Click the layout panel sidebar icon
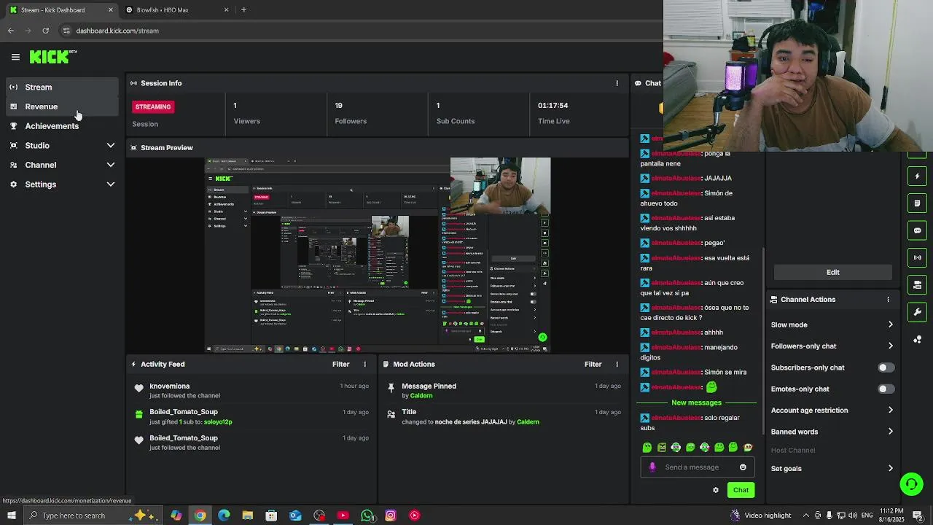933x525 pixels. pos(917,284)
